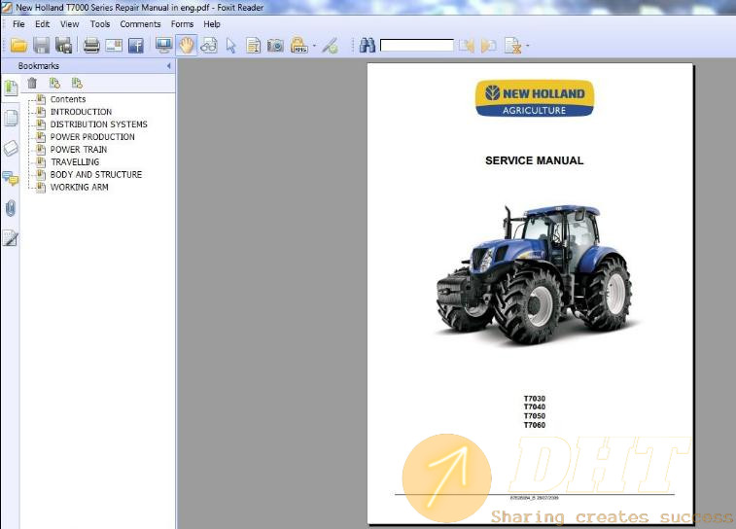Viewport: 736px width, 529px height.
Task: Click the Find Next arrow icon
Action: point(488,46)
